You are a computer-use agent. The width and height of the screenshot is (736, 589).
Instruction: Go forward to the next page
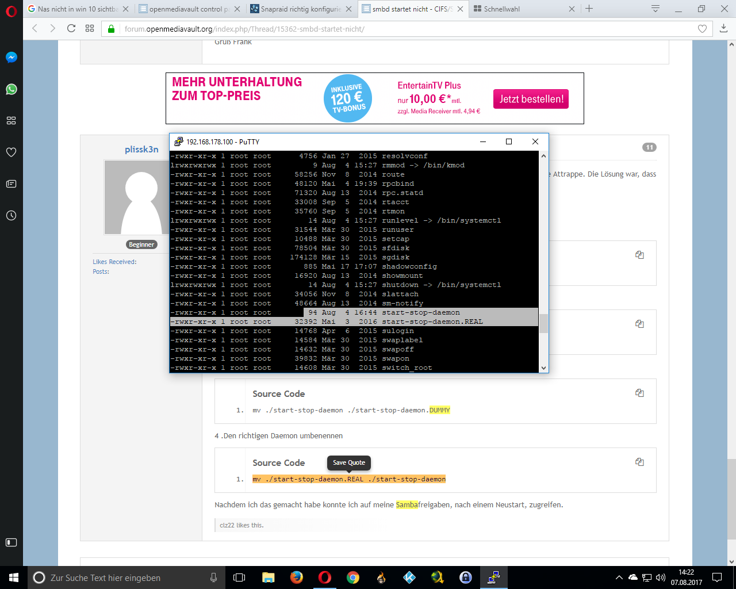tap(53, 29)
